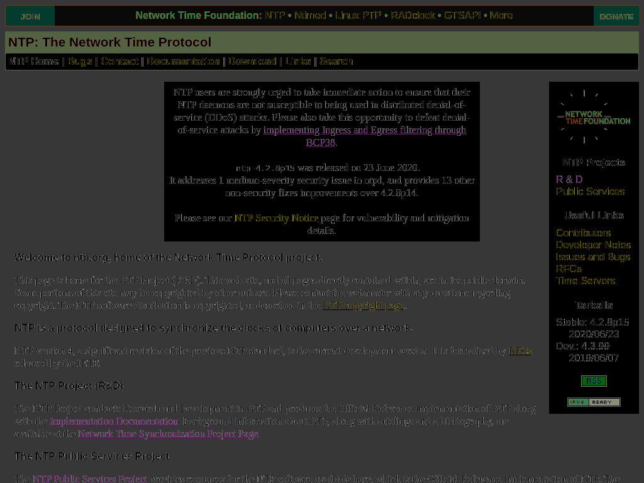The height and width of the screenshot is (483, 644).
Task: Click the Dev: 4.3.99 tarball text
Action: click(x=582, y=346)
